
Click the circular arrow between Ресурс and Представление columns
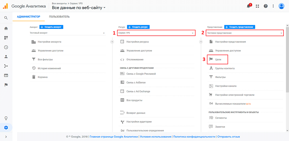pyautogui.click(x=201, y=42)
